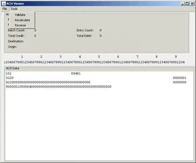Select the 8220 batch control record line
Viewport: 196px width, 163px height.
click(99, 82)
